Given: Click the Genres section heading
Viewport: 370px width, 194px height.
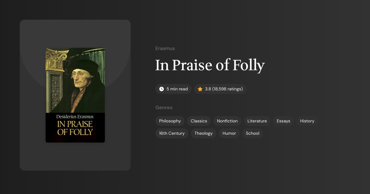Looking at the screenshot, I should click(x=164, y=107).
